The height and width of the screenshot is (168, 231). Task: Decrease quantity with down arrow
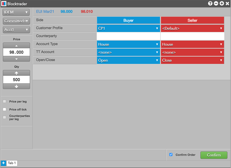[16, 86]
